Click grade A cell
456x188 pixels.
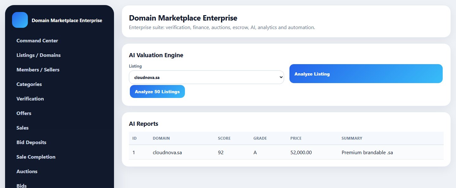tap(255, 153)
